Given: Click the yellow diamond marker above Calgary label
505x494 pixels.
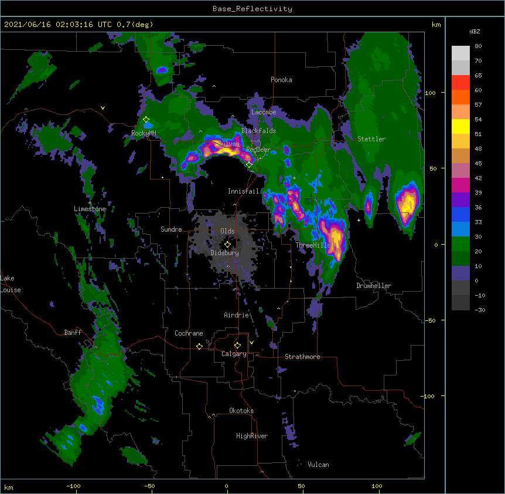Looking at the screenshot, I should tap(237, 346).
